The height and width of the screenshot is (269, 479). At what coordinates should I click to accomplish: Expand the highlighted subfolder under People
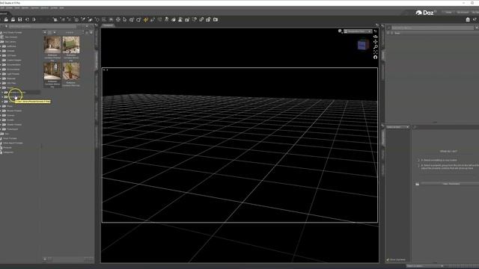(x=2, y=92)
